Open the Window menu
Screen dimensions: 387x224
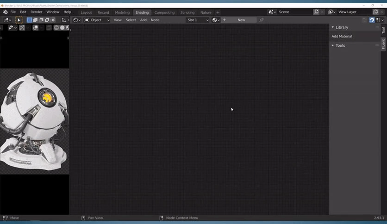(53, 12)
